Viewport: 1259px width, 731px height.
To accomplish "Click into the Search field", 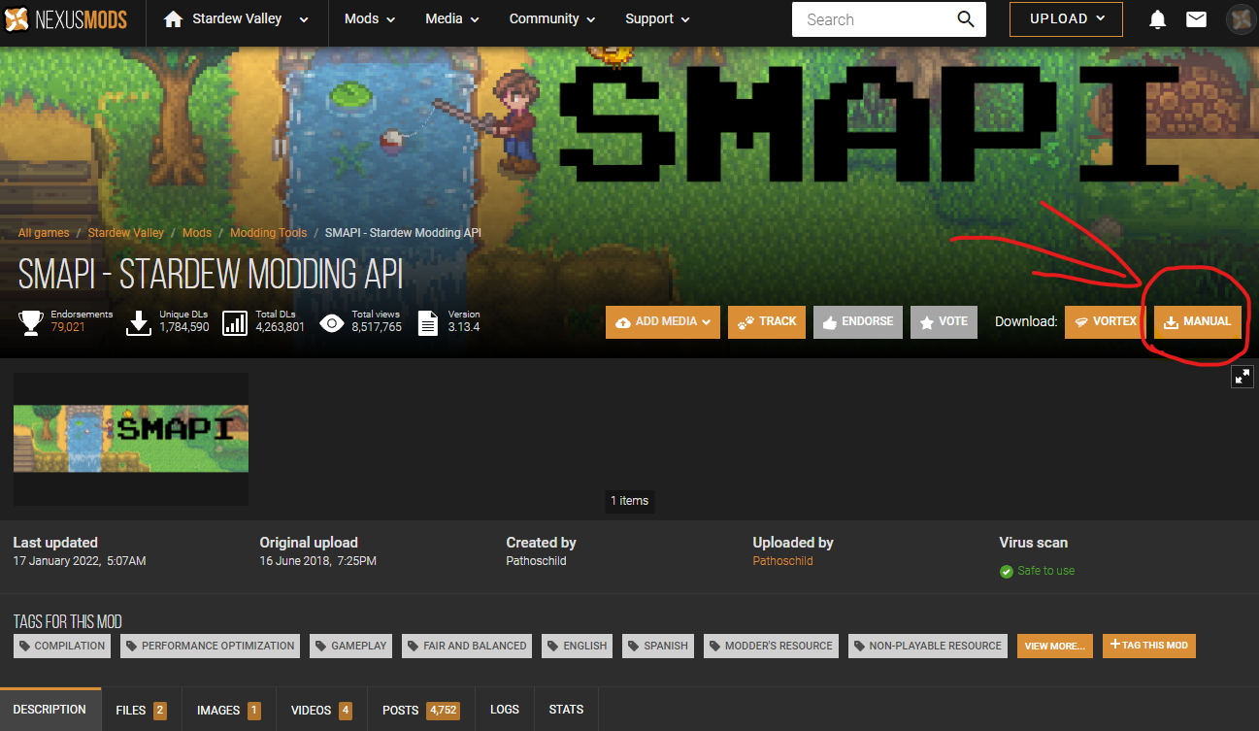I will click(x=874, y=19).
